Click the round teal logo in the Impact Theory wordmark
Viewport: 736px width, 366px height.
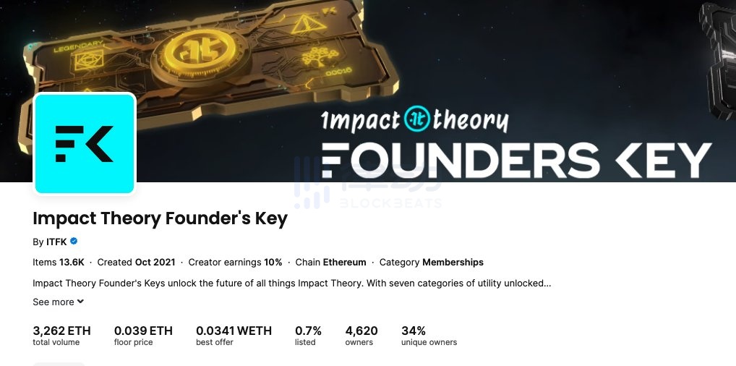pyautogui.click(x=417, y=119)
